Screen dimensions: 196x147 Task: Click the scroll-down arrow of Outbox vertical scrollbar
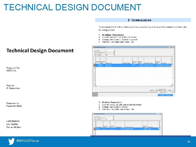[x=173, y=84]
